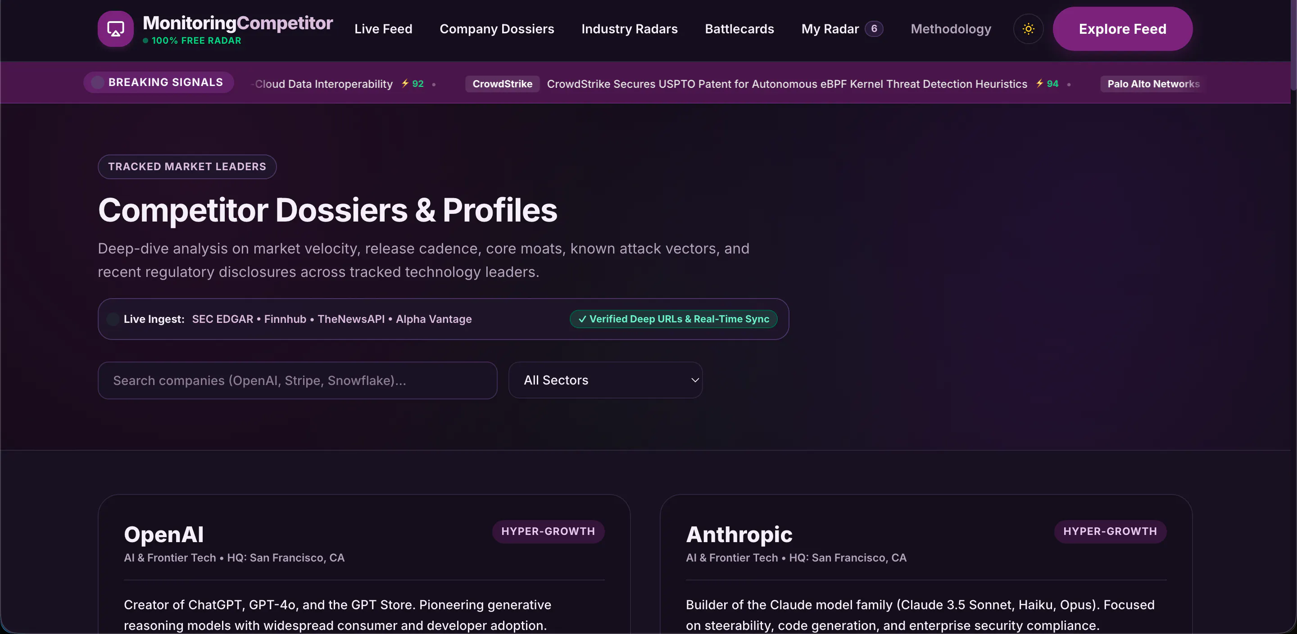Open Industry Radars section

[x=630, y=29]
